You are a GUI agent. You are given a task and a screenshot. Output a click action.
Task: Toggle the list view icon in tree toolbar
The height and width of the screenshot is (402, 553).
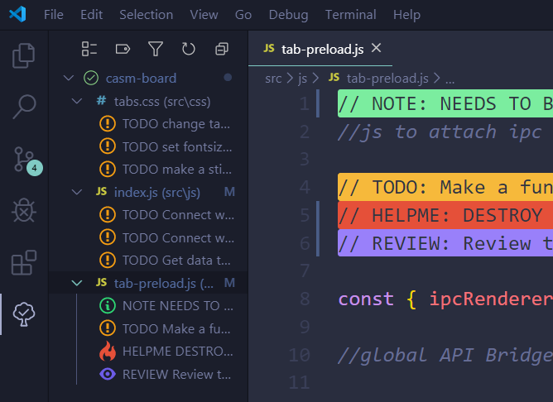(x=89, y=49)
